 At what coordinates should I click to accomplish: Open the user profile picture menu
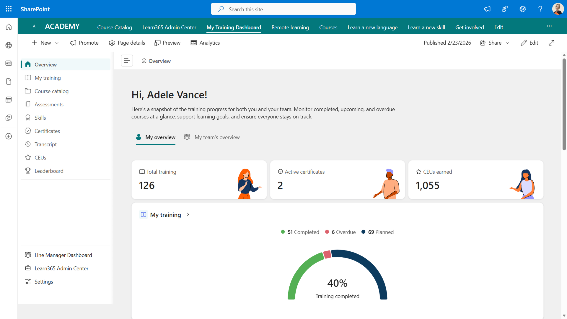click(558, 9)
